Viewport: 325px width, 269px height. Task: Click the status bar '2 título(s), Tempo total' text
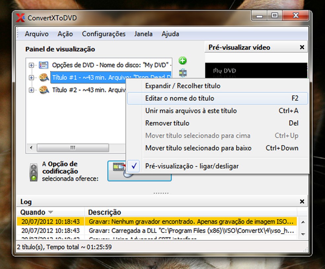point(64,247)
